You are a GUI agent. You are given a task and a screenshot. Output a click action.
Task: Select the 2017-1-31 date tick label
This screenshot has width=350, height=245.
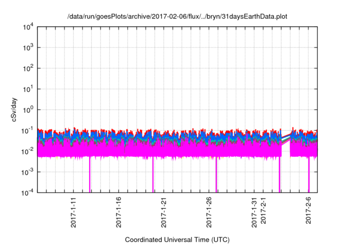(253, 209)
